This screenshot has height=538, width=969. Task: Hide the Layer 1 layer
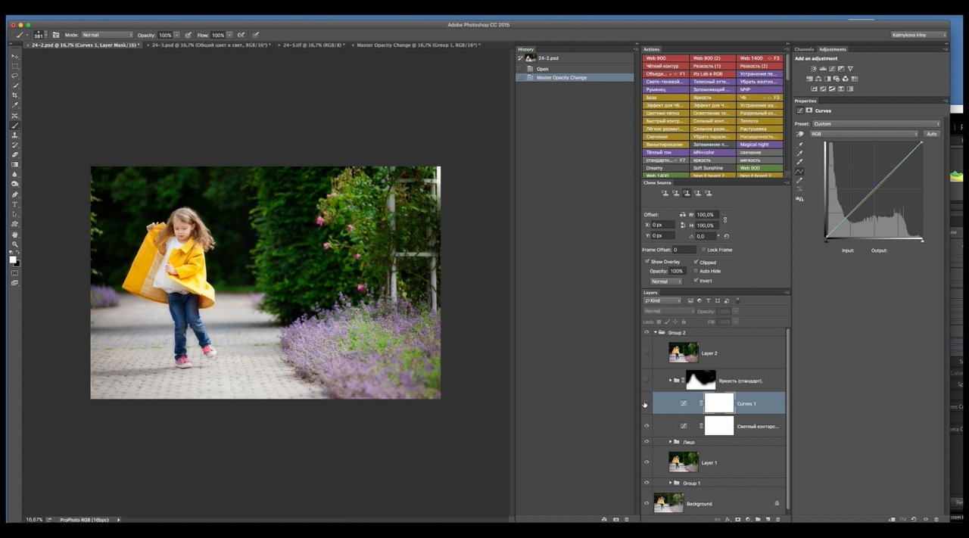(647, 462)
